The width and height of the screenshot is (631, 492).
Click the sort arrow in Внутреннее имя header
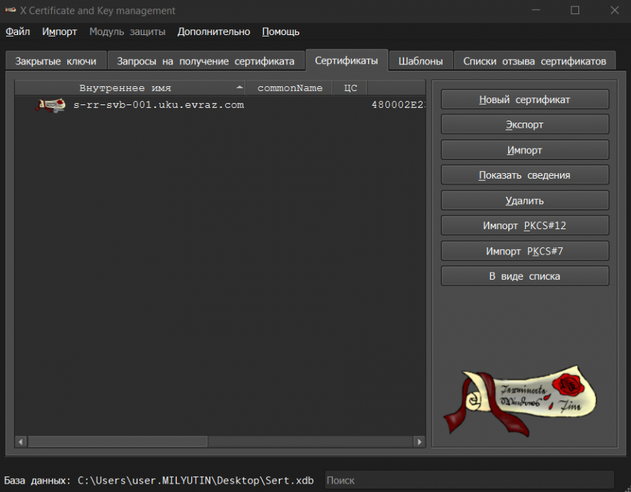[x=240, y=88]
